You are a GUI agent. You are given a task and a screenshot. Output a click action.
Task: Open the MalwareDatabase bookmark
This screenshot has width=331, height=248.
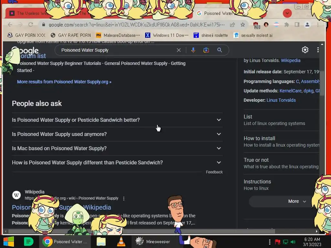pos(118,35)
